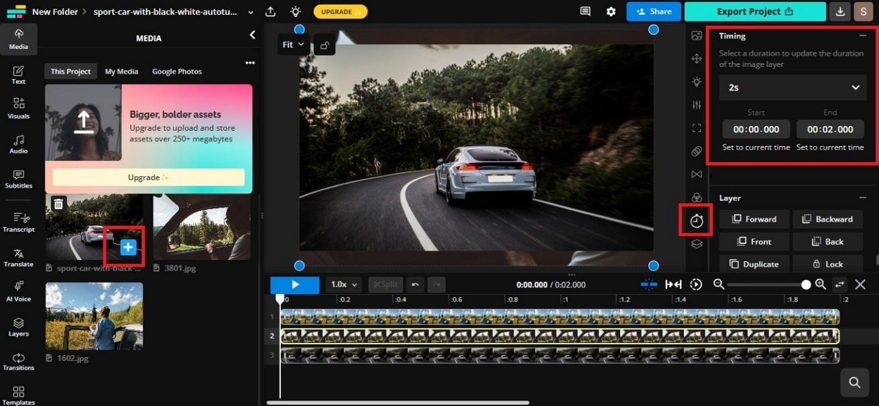
Task: Click the Front layer button
Action: tap(754, 241)
